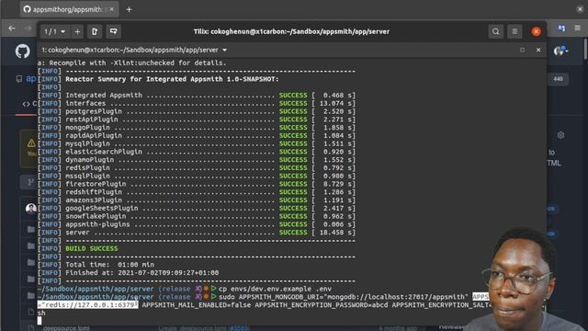The image size is (588, 331).
Task: Open the browser application menu
Action: [x=578, y=29]
